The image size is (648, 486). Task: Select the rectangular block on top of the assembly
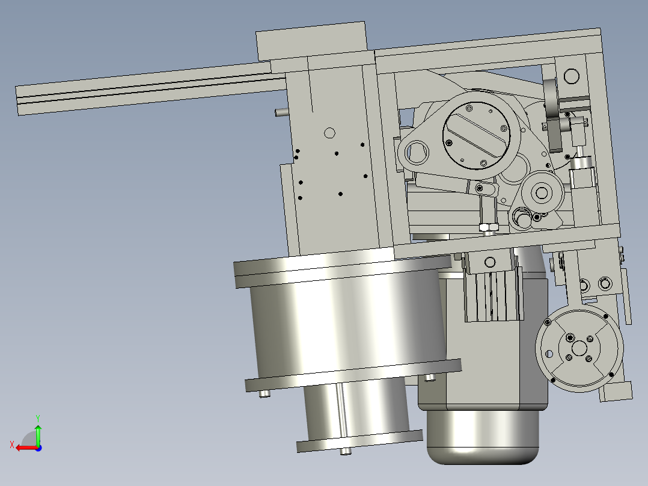click(x=311, y=40)
